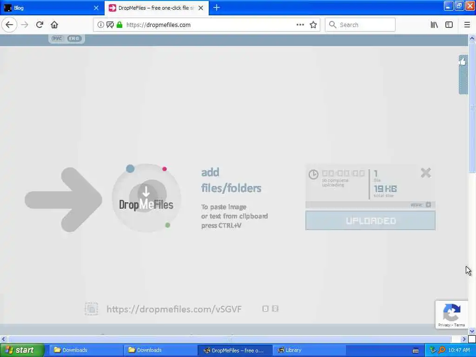Image resolution: width=476 pixels, height=357 pixels.
Task: Click the DropMeFiles circular upload logo
Action: [146, 198]
